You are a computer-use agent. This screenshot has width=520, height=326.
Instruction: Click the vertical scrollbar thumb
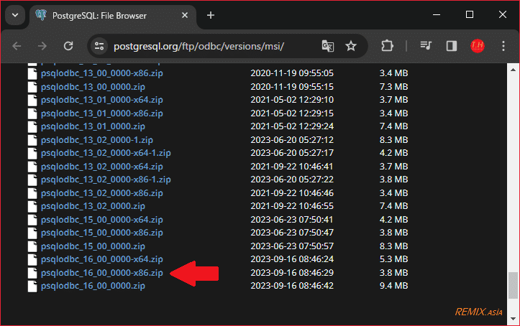pos(513,285)
